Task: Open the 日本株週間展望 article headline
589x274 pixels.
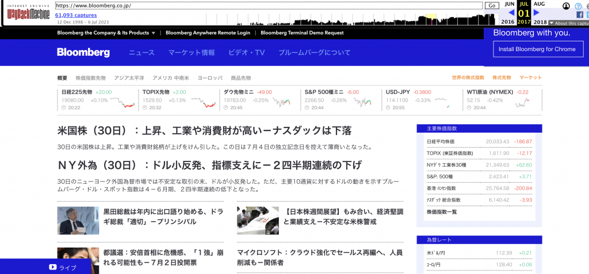Action: pos(343,217)
